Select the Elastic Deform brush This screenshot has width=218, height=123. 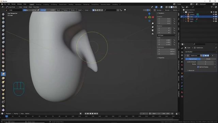tap(3, 78)
